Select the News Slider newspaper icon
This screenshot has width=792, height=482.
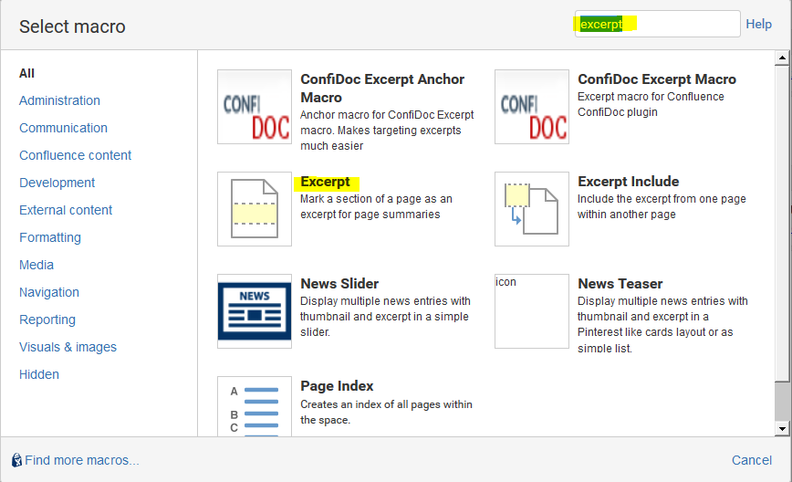click(255, 311)
